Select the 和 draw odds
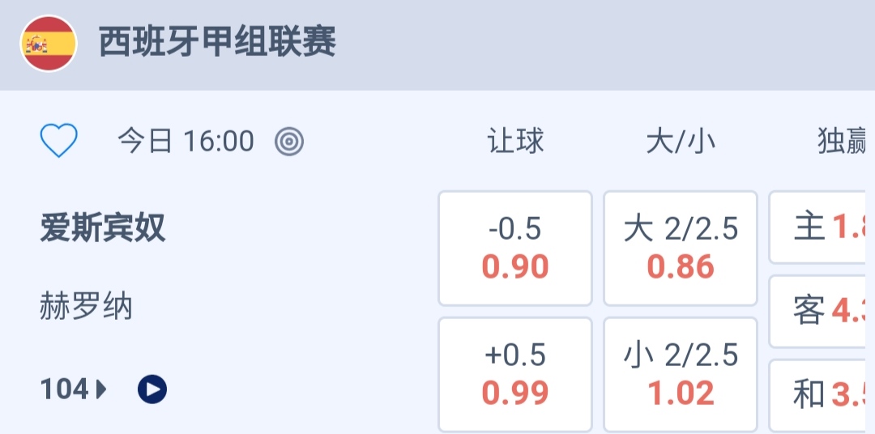Screen dimensions: 875x434 [822, 394]
